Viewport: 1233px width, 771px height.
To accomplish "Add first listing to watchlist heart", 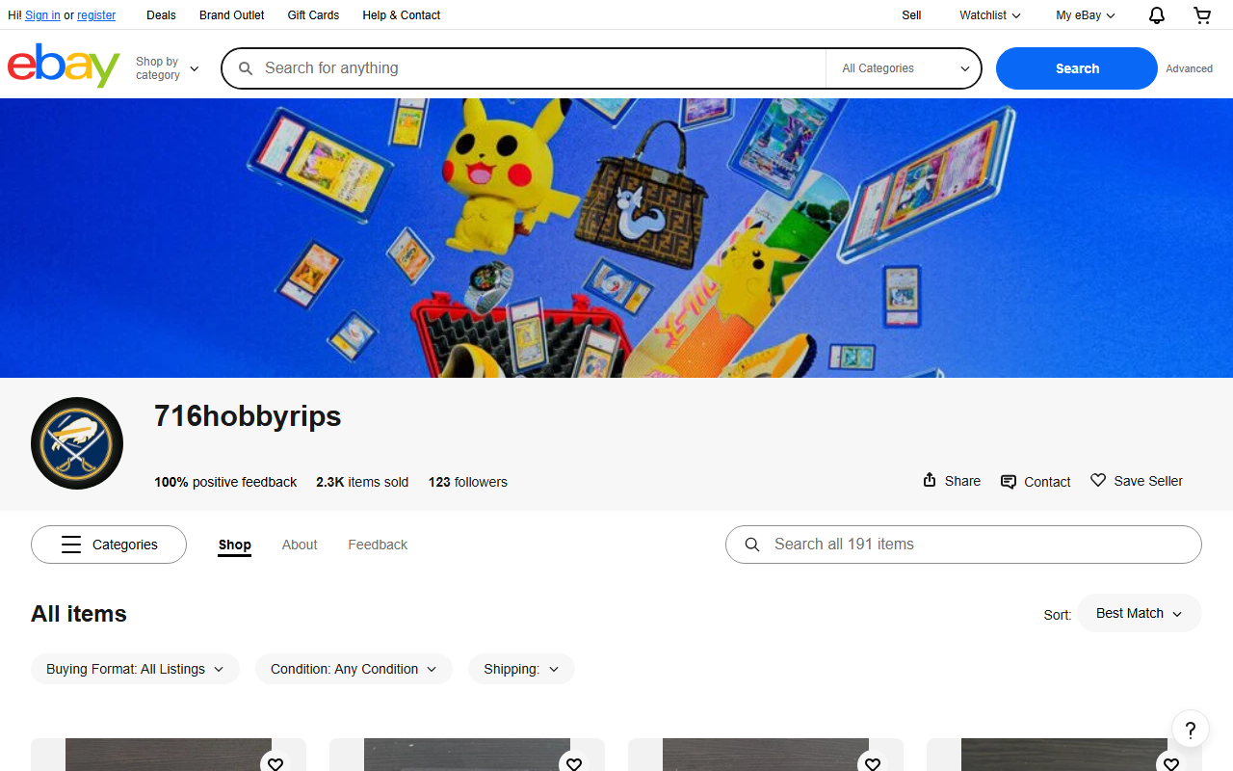I will [x=275, y=763].
